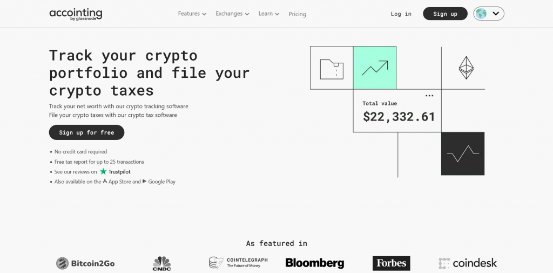Open the Pricing page

[x=298, y=14]
